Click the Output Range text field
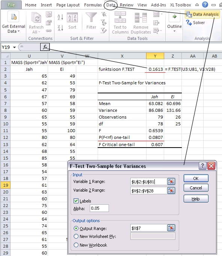222x256 pixels. coord(148,228)
